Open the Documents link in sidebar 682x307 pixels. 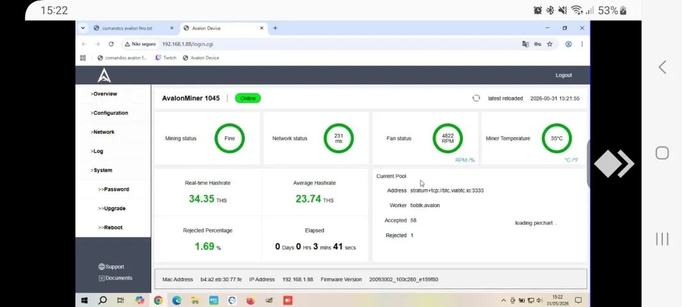pyautogui.click(x=115, y=278)
